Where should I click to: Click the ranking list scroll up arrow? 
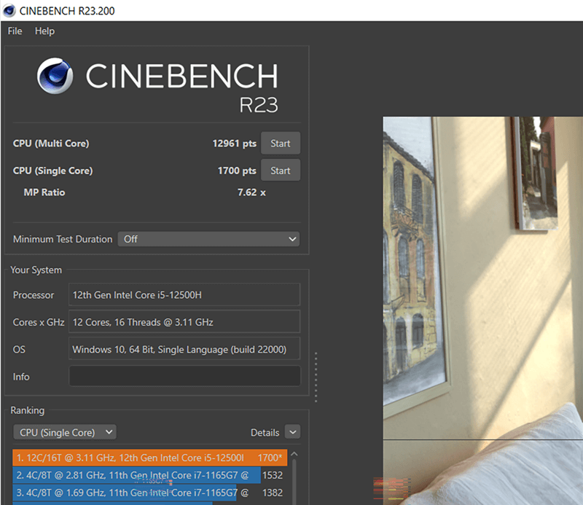pos(294,454)
